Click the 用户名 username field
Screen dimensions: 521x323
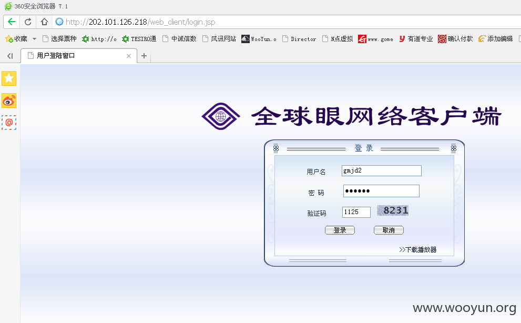coord(382,170)
